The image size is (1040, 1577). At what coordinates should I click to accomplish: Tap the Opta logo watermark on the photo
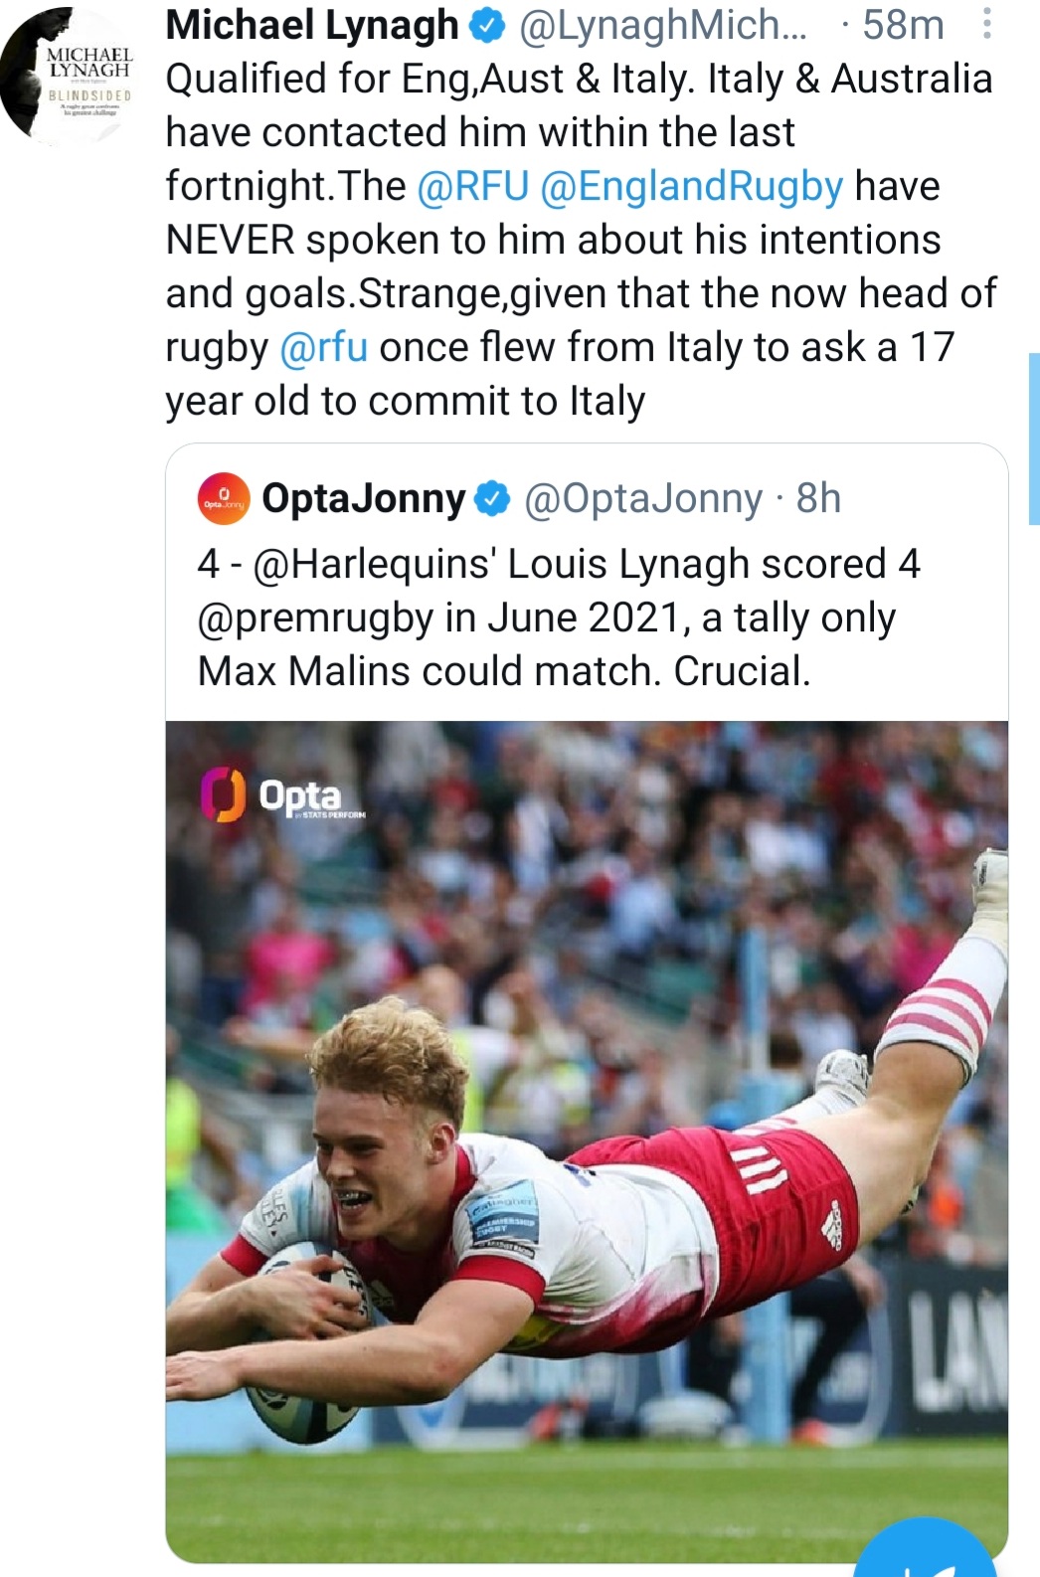click(x=283, y=796)
